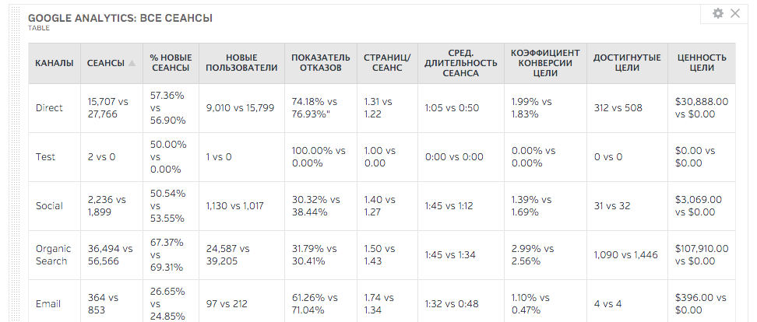Viewport: 757px width, 322px height.
Task: Select the Organic Search channel
Action: [x=53, y=255]
